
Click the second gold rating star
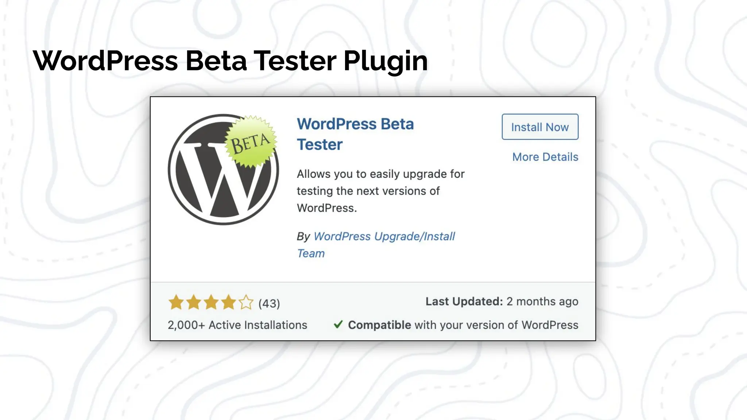point(194,302)
